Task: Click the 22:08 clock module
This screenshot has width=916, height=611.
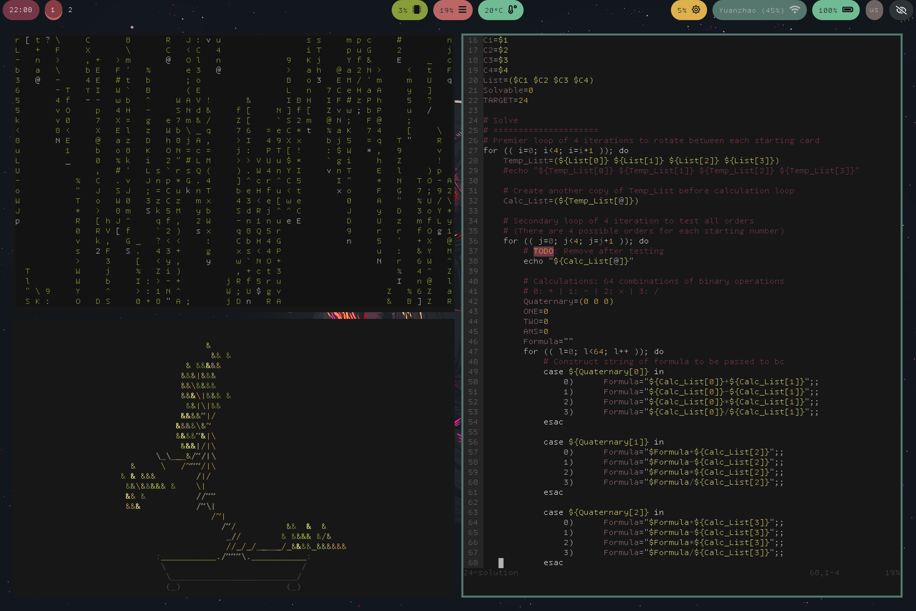Action: (x=21, y=10)
